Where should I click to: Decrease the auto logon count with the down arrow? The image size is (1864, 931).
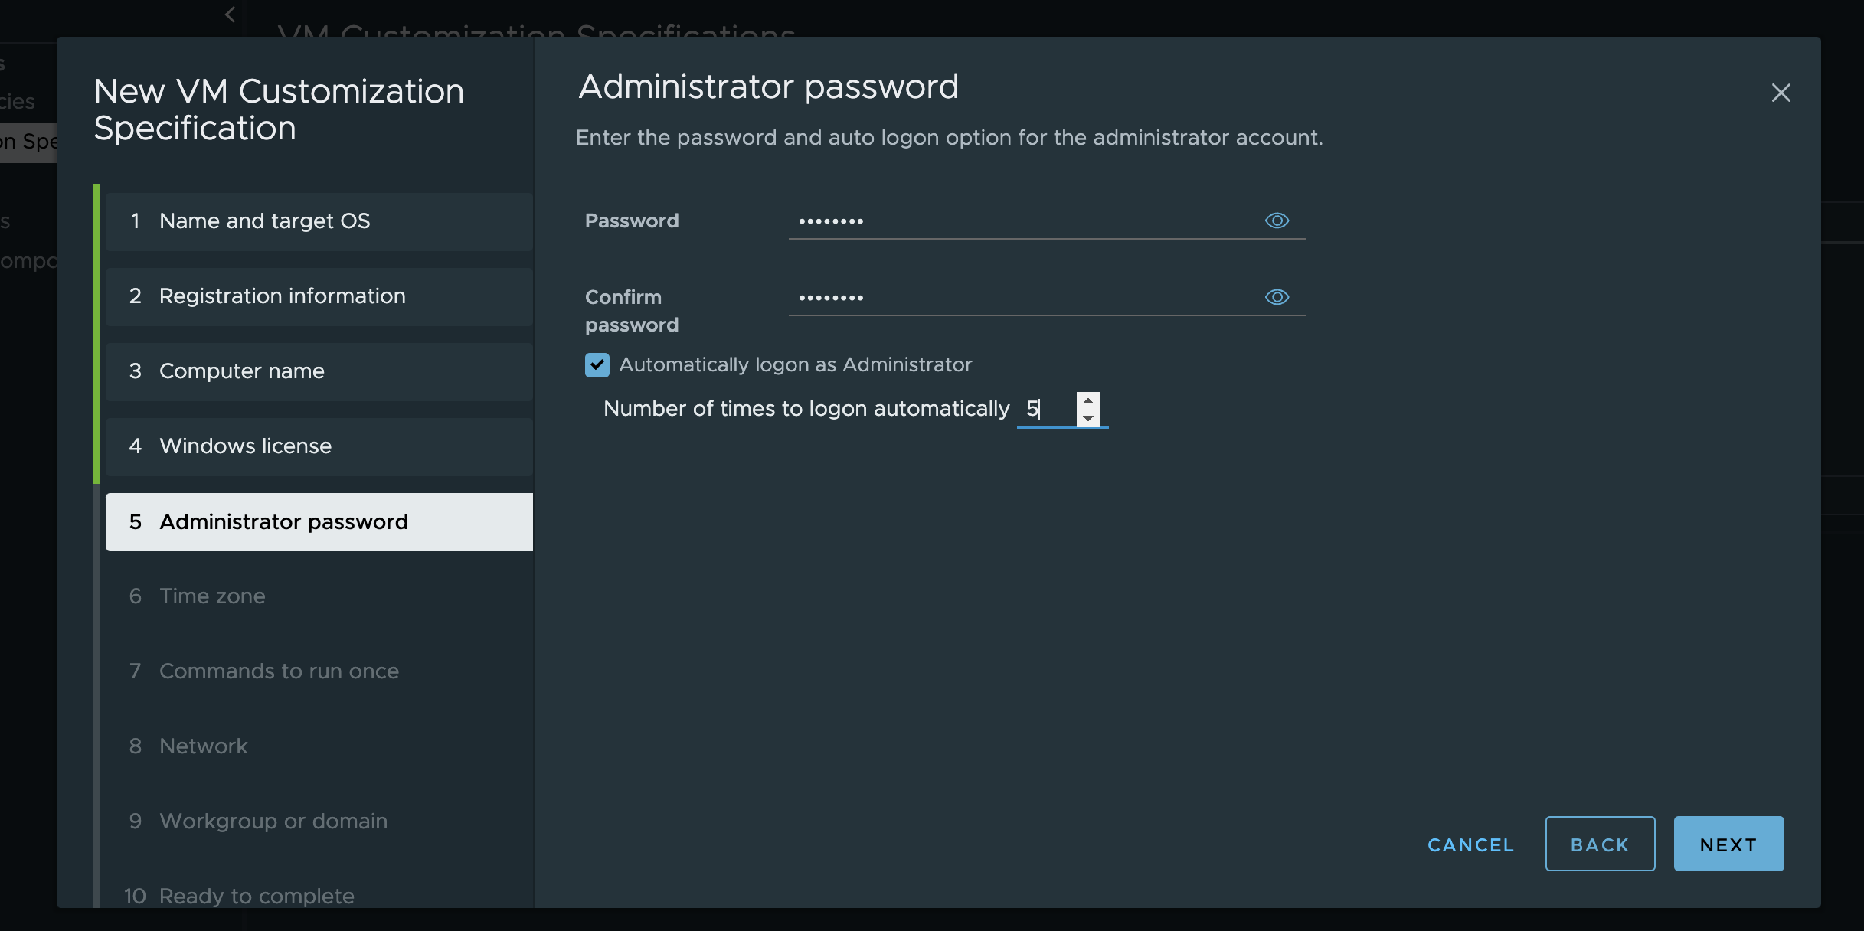click(x=1087, y=418)
